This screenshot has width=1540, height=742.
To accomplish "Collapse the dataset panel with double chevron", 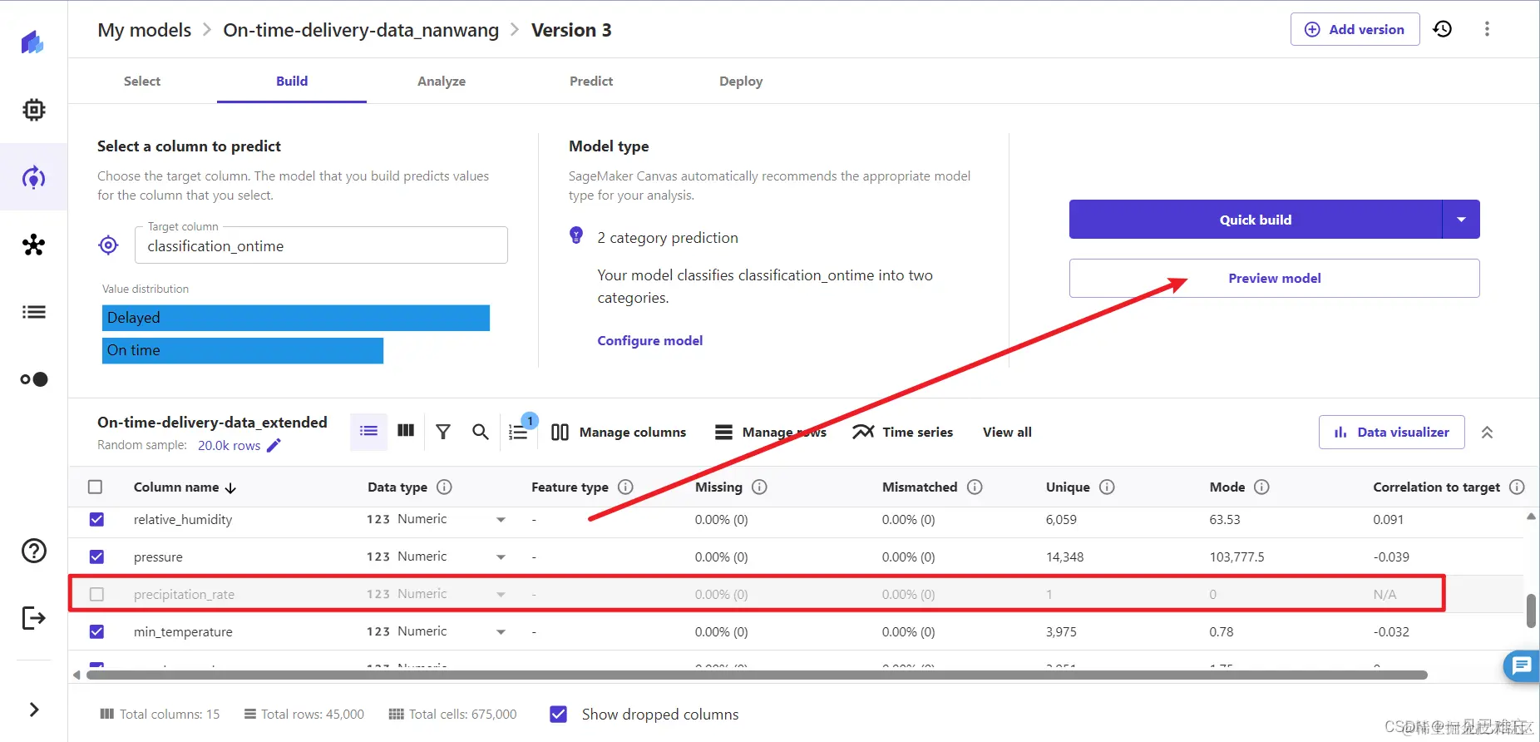I will click(x=1487, y=432).
